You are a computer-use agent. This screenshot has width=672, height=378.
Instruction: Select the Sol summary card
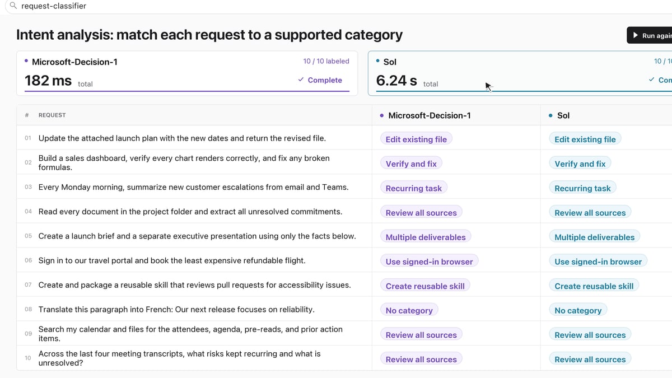click(x=520, y=73)
